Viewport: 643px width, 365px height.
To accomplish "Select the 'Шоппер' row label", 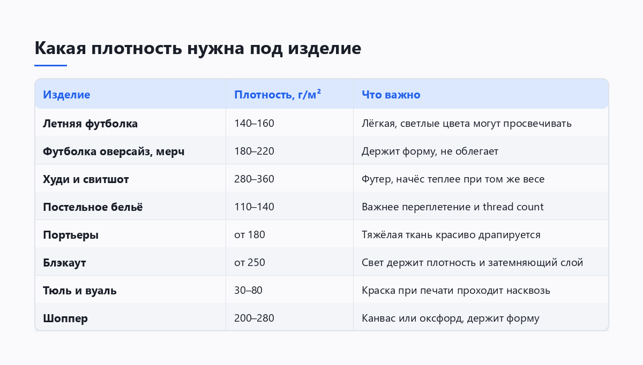I will [65, 318].
